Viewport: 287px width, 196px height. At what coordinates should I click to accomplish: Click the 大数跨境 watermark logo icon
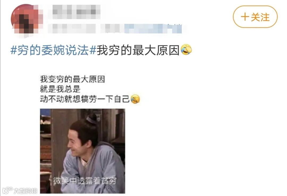point(7,190)
